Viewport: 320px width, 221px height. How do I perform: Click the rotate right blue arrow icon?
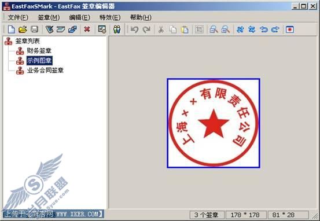pos(275,30)
